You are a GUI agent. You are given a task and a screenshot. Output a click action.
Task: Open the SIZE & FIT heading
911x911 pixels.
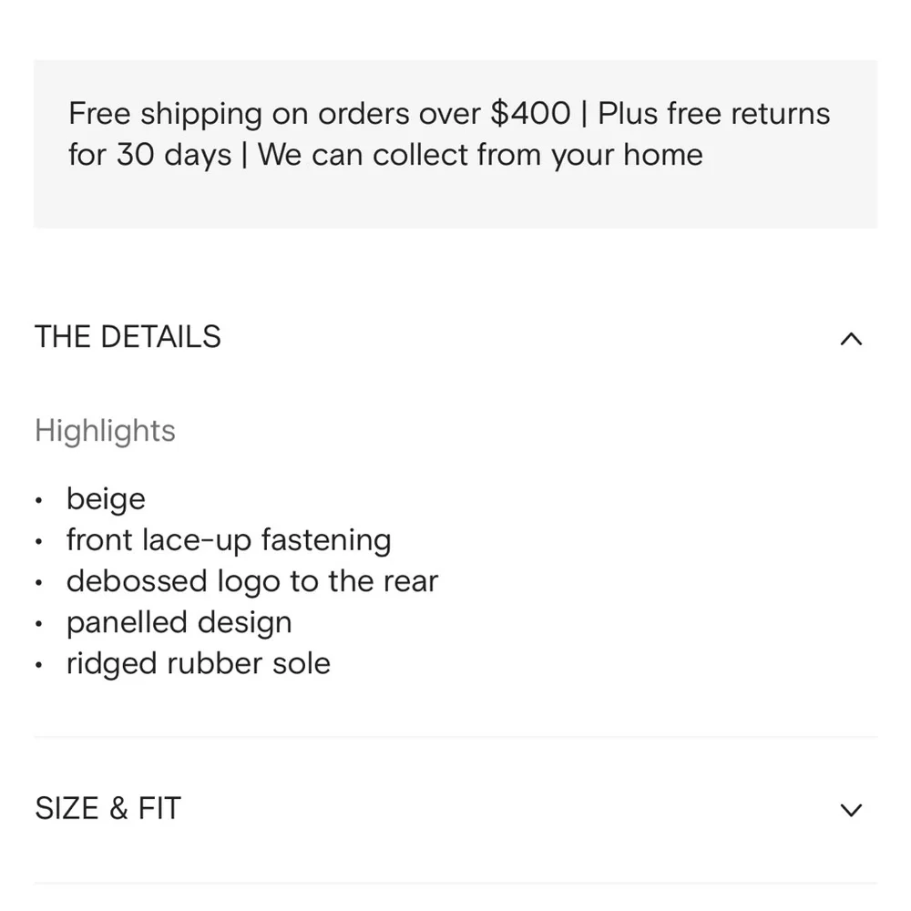pos(108,808)
